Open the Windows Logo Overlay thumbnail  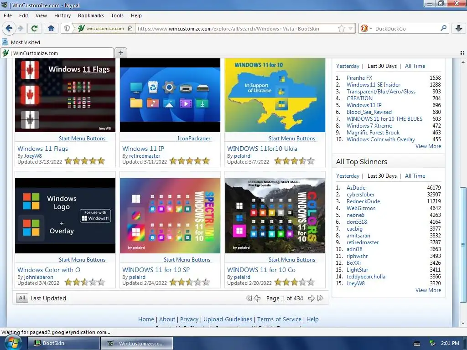coord(65,216)
